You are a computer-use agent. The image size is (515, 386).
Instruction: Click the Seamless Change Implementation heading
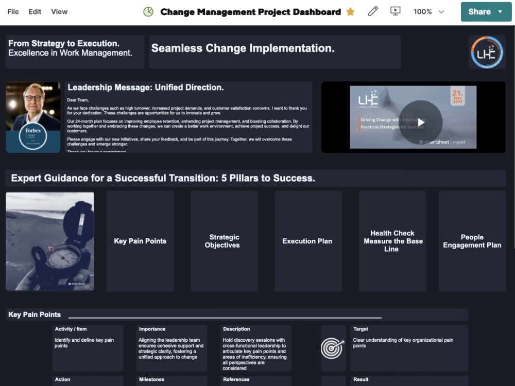(x=243, y=48)
